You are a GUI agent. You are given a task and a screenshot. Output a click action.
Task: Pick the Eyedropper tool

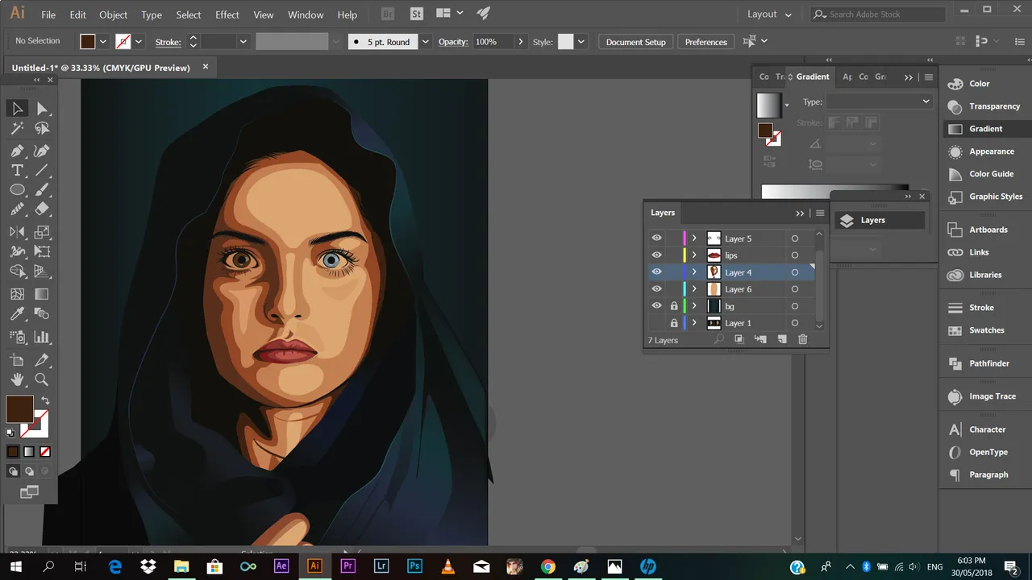pyautogui.click(x=17, y=314)
